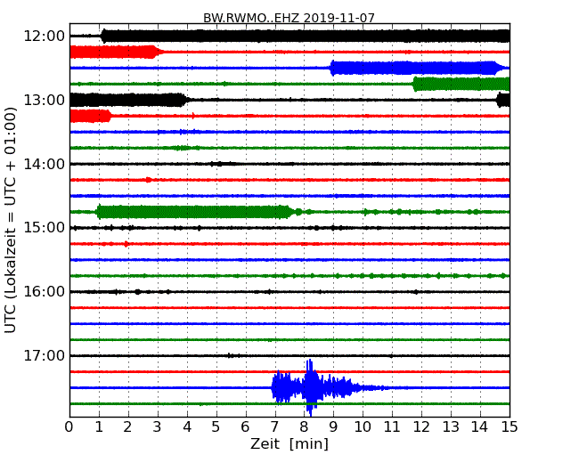Select the 13:00 time axis label
The width and height of the screenshot is (579, 463).
[45, 100]
